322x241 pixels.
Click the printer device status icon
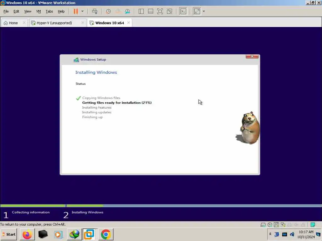pyautogui.click(x=290, y=225)
